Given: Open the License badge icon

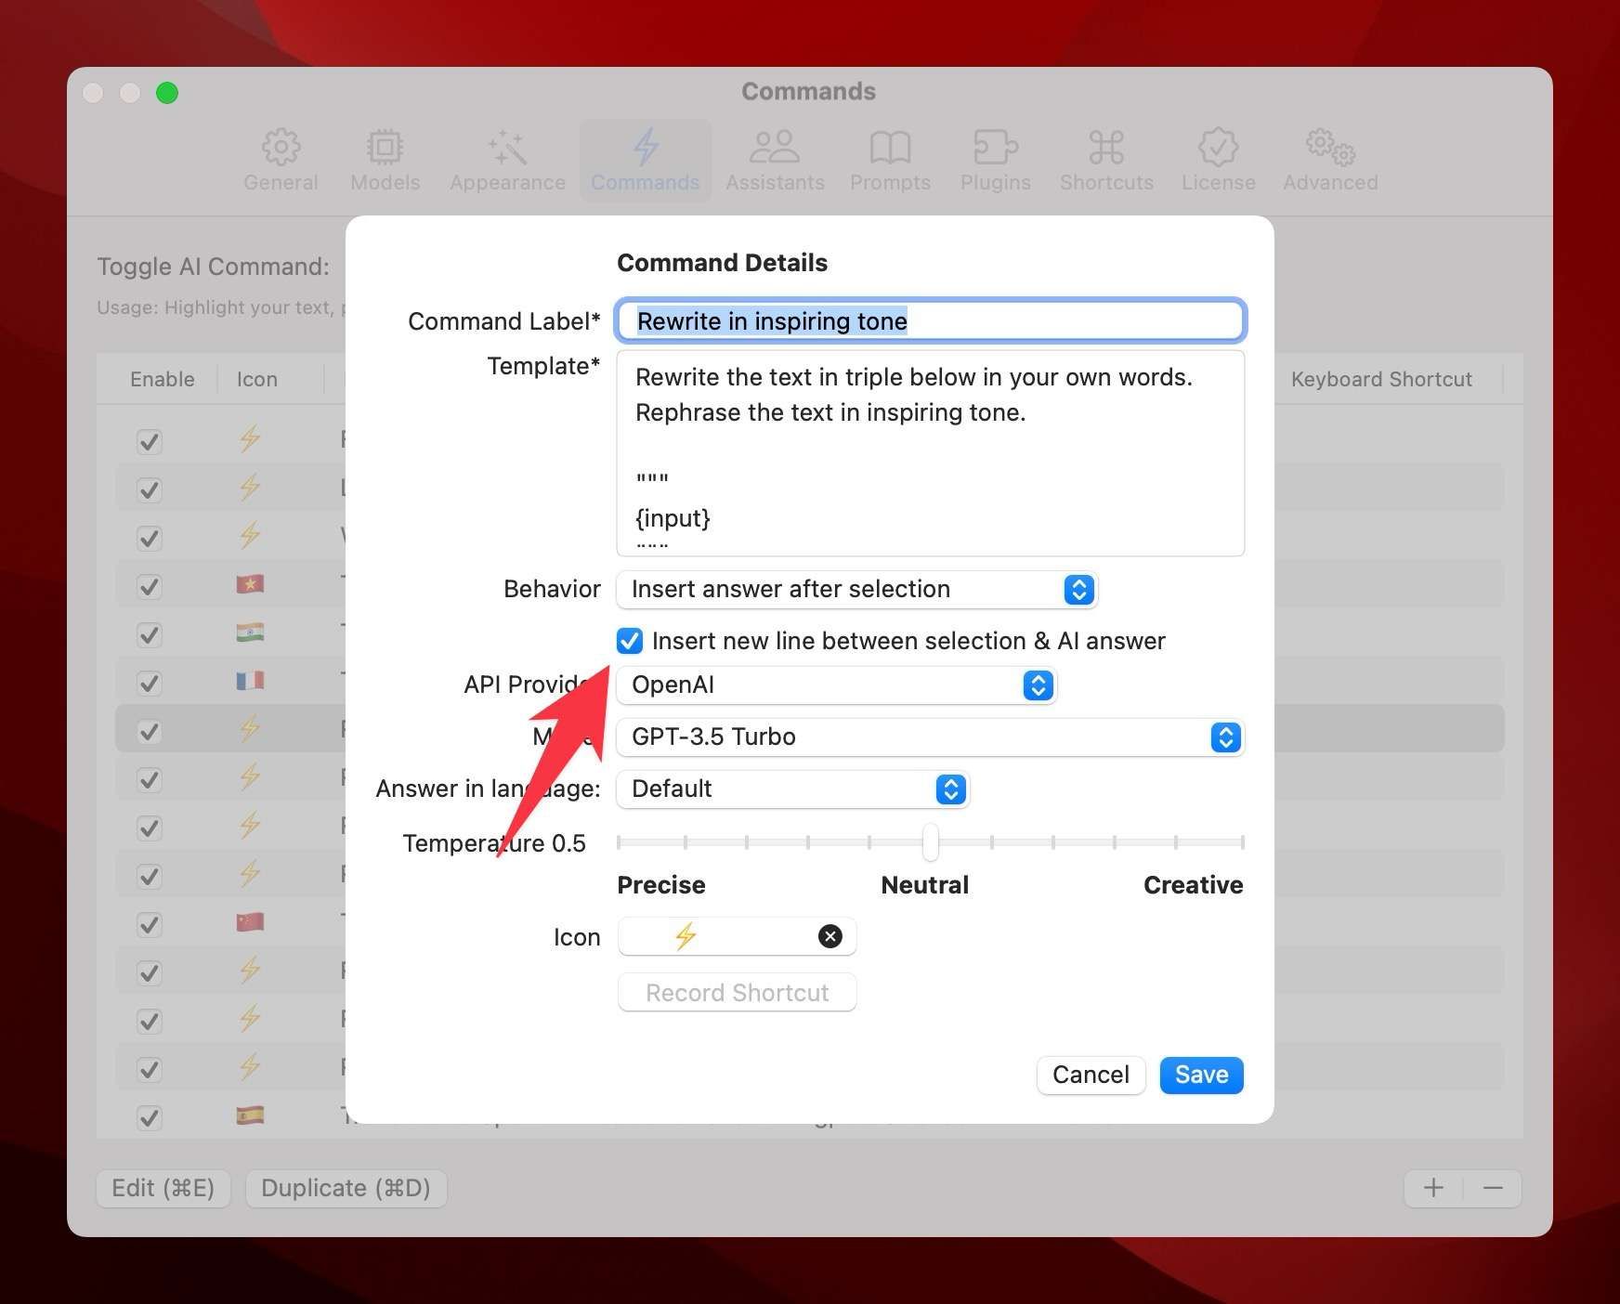Looking at the screenshot, I should [1218, 148].
